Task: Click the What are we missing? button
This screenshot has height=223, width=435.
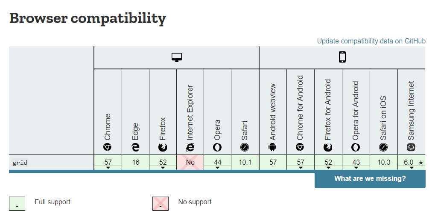Action: pos(370,179)
